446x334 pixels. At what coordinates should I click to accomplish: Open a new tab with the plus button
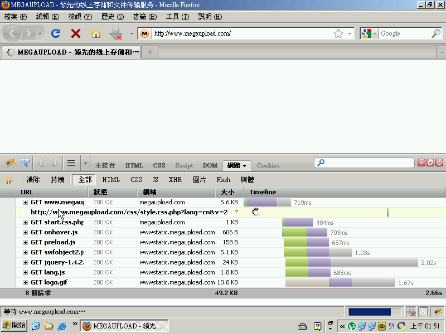click(x=150, y=52)
